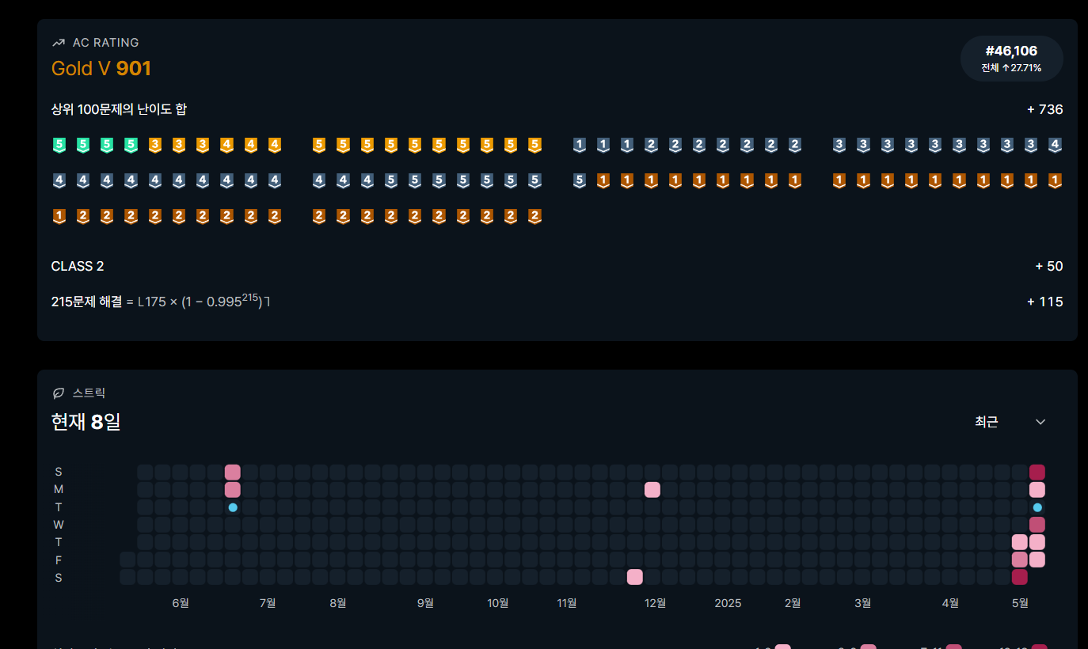
Task: Click the Gold V 901 rating text
Action: 101,69
